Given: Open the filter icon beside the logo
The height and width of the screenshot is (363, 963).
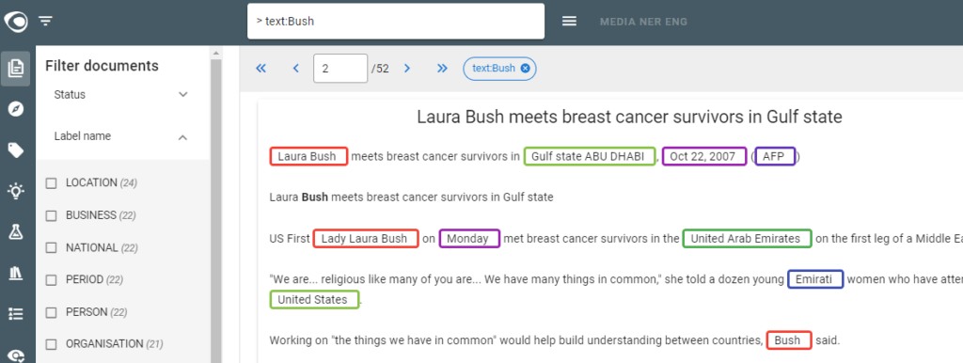Looking at the screenshot, I should 45,22.
